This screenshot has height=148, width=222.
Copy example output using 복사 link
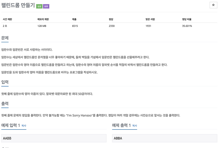tap(135, 126)
